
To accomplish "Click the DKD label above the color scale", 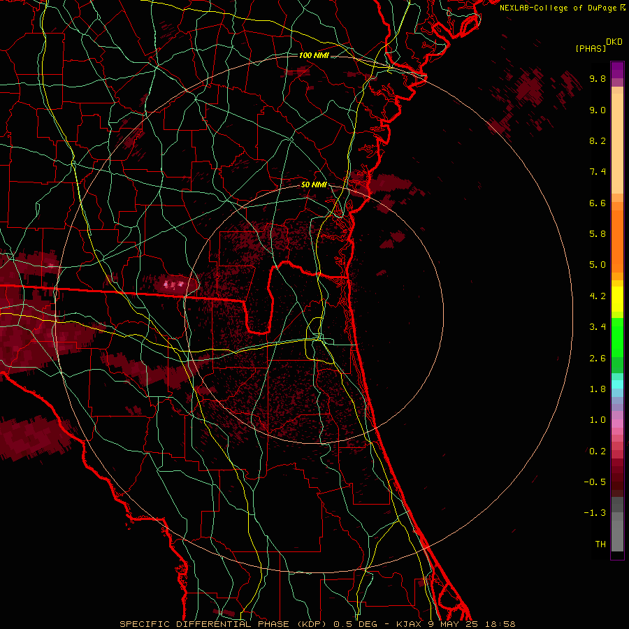I will 614,42.
